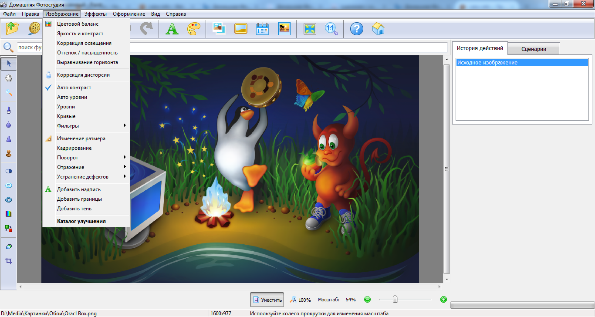The height and width of the screenshot is (317, 595).
Task: Open the calendar toolbar icon
Action: pyautogui.click(x=262, y=29)
